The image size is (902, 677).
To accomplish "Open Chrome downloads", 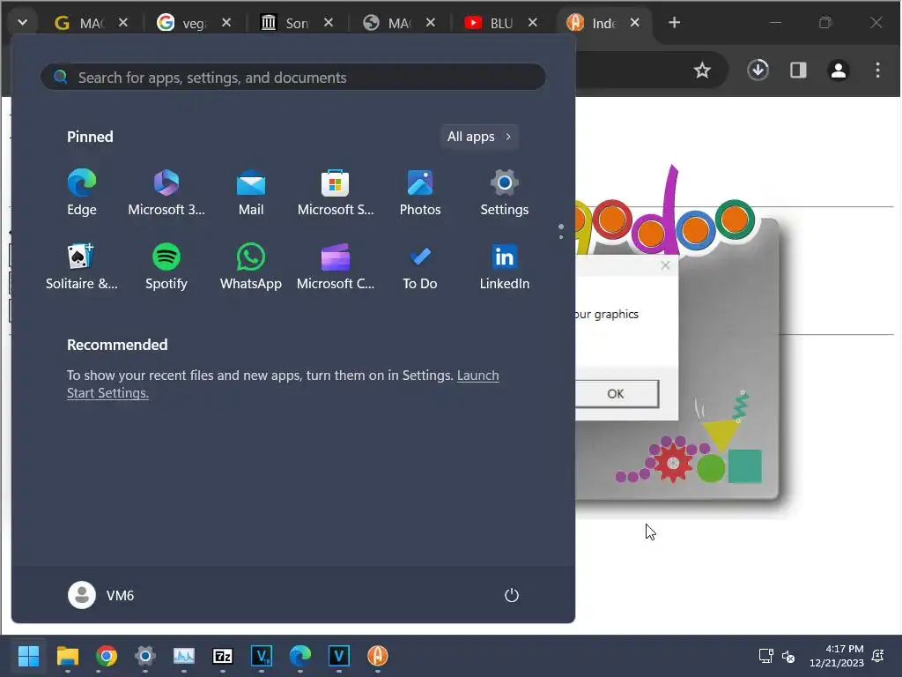I will pos(758,71).
